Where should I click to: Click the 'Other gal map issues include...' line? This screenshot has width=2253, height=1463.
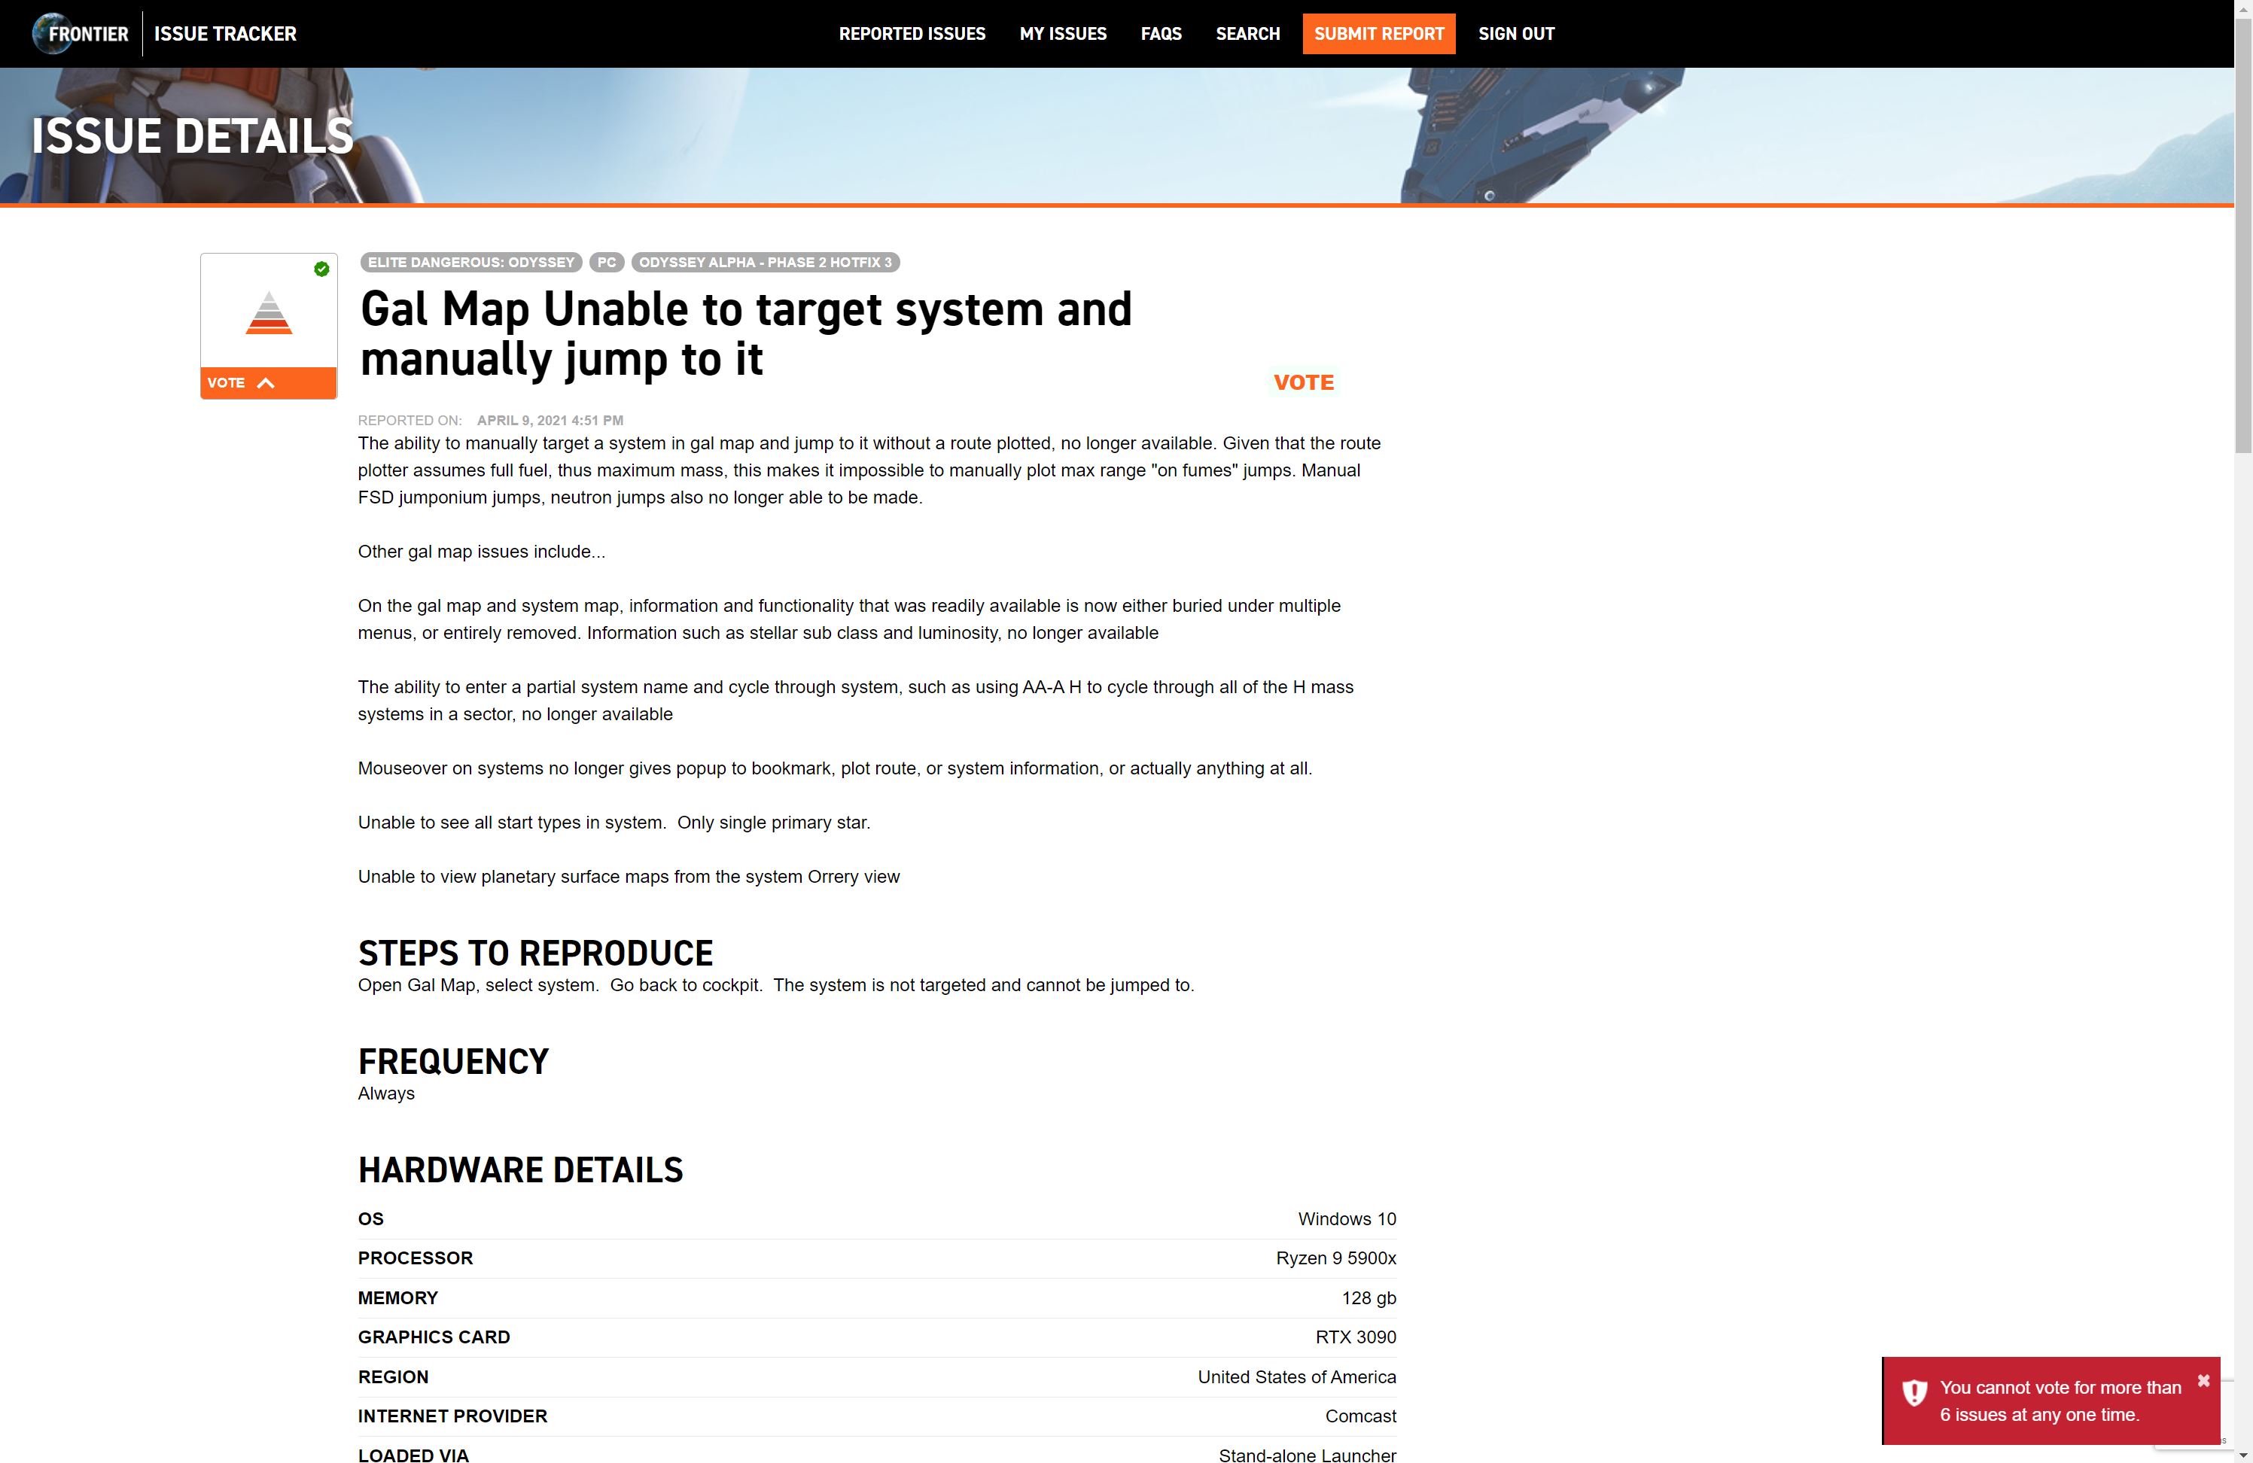pyautogui.click(x=481, y=552)
